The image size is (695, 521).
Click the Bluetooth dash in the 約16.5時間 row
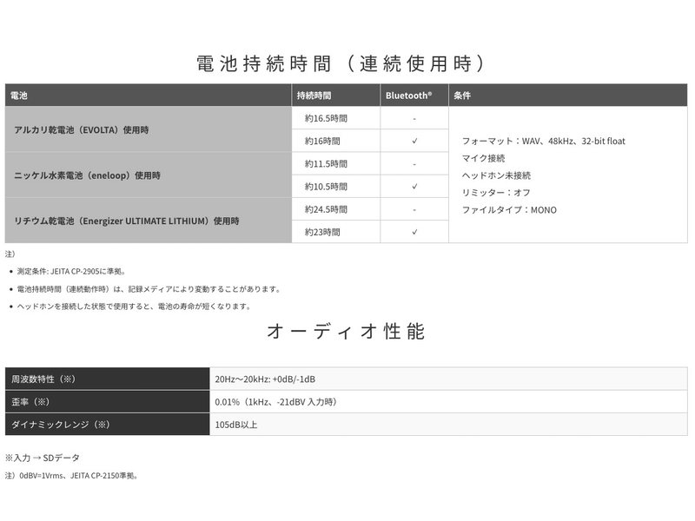click(414, 118)
